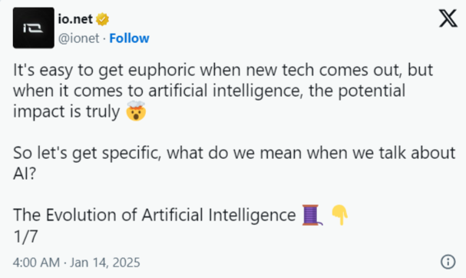Click the gold verified badge
This screenshot has width=466, height=278.
pos(102,19)
